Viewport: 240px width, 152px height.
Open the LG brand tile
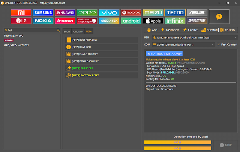pyautogui.click(x=21, y=21)
